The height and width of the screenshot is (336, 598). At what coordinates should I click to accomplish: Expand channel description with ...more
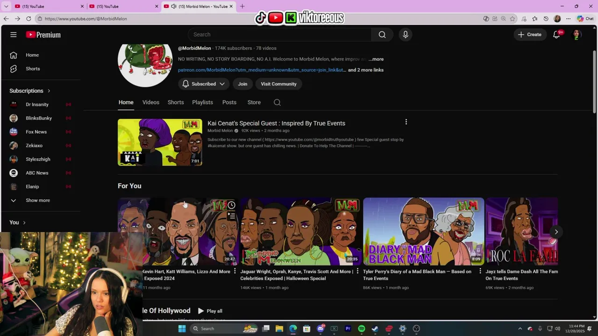pyautogui.click(x=376, y=59)
